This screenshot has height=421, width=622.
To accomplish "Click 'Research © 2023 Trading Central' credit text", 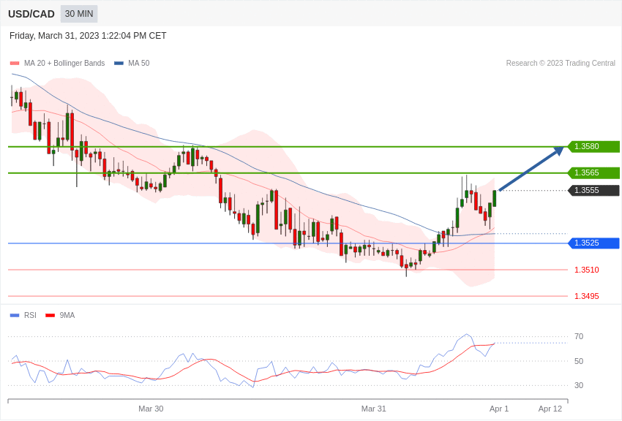I will [561, 64].
